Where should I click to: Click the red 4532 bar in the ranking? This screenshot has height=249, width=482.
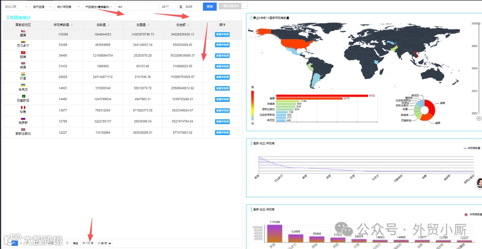click(x=322, y=95)
